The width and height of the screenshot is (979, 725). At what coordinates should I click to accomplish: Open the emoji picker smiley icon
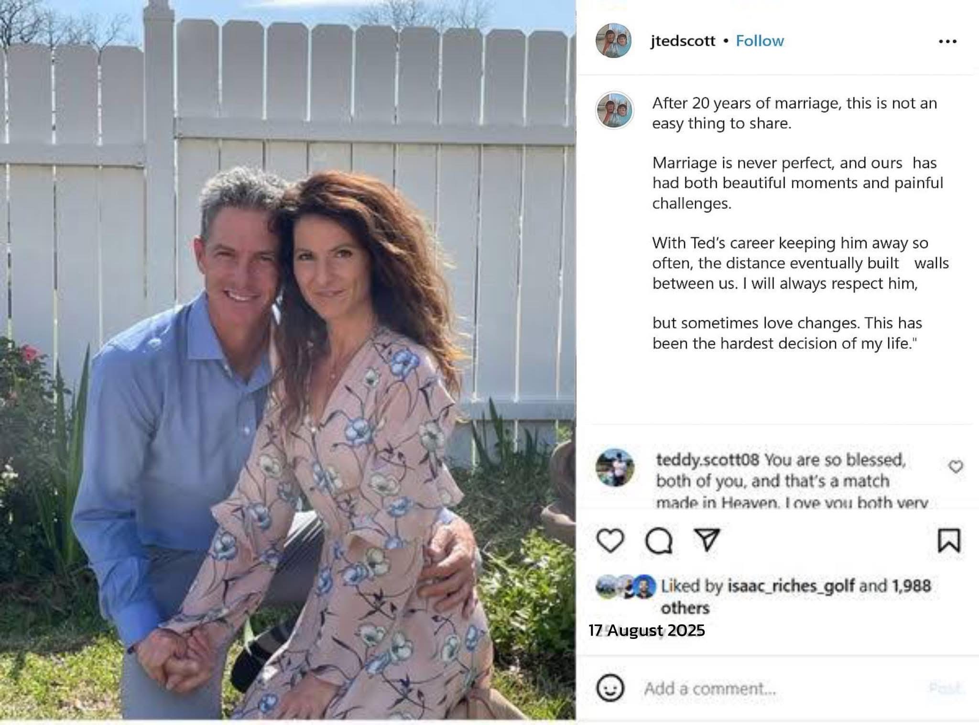pos(610,688)
